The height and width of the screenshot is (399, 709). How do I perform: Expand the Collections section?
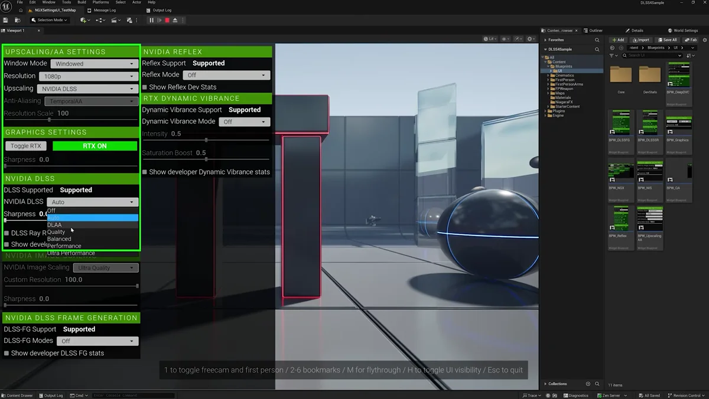[545, 384]
